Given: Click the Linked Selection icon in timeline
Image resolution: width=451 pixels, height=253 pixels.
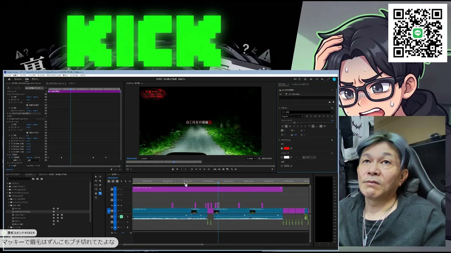Looking at the screenshot, I should [x=117, y=181].
